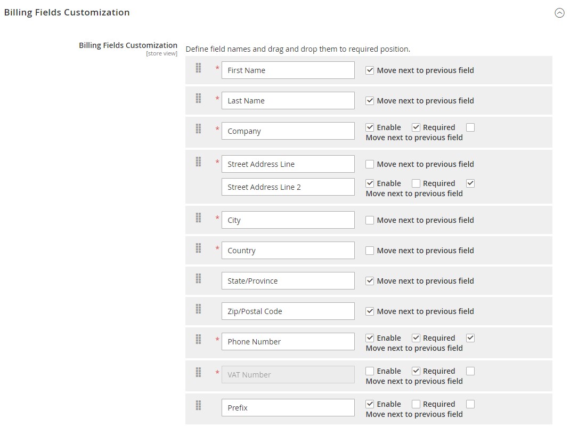
Task: Click the Phone Number row drag handle
Action: [198, 339]
